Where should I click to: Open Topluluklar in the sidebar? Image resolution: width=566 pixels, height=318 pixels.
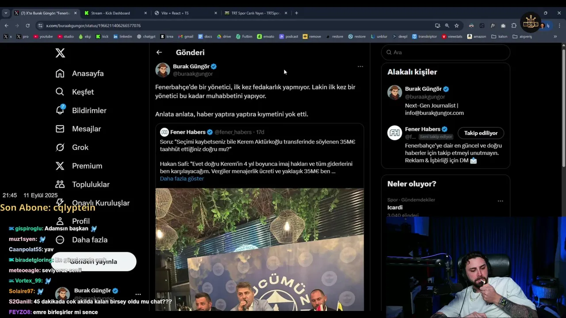(82, 185)
